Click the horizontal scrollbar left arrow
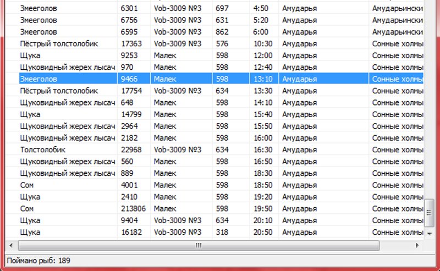440x271 pixels. pos(11,246)
